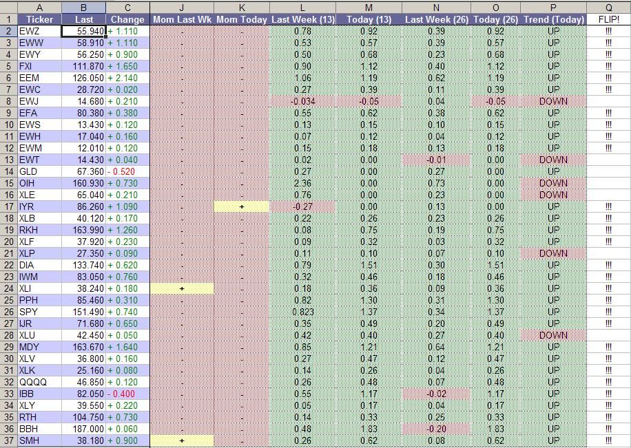631x448 pixels.
Task: Select row 37 header
Action: coord(8,440)
